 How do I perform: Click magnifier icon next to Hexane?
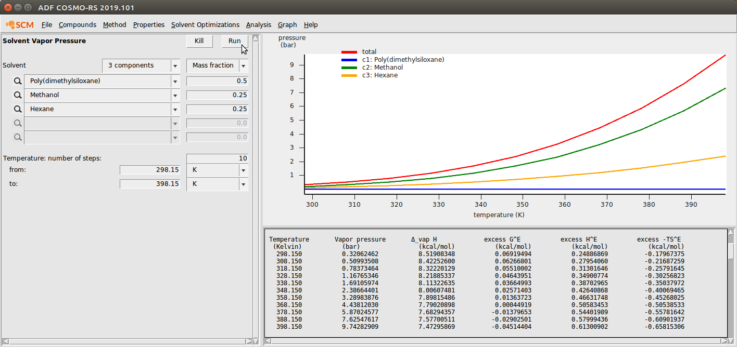[x=18, y=109]
